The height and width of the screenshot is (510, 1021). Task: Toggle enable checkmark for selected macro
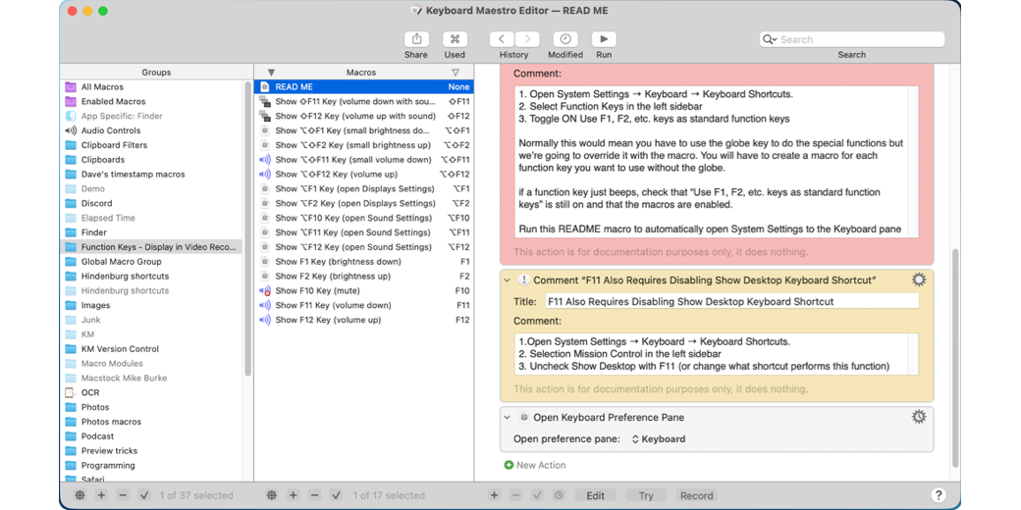click(336, 495)
